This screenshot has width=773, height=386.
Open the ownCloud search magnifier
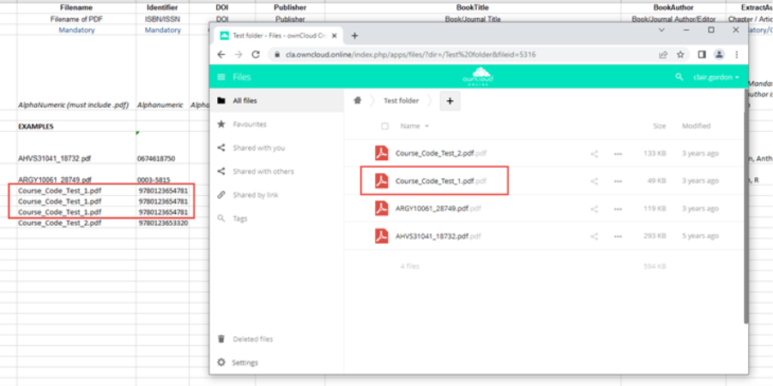679,77
